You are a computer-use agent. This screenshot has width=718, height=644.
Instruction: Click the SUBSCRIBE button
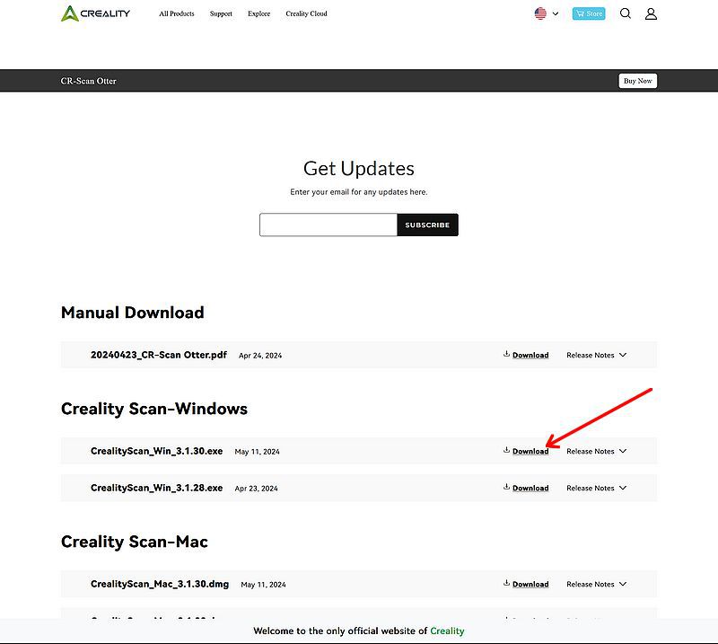(x=427, y=225)
